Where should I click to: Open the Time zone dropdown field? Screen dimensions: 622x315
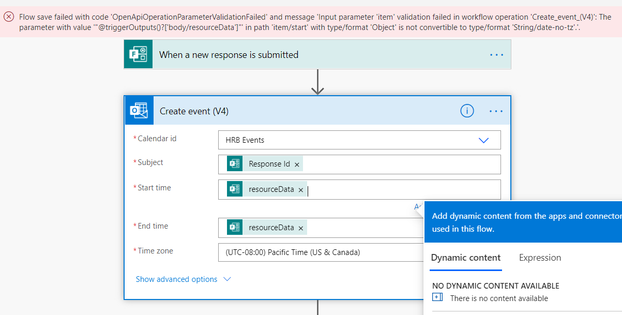tap(321, 252)
